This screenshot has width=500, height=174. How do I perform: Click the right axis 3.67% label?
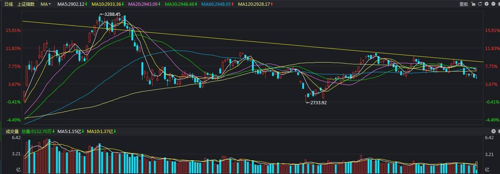coord(491,84)
